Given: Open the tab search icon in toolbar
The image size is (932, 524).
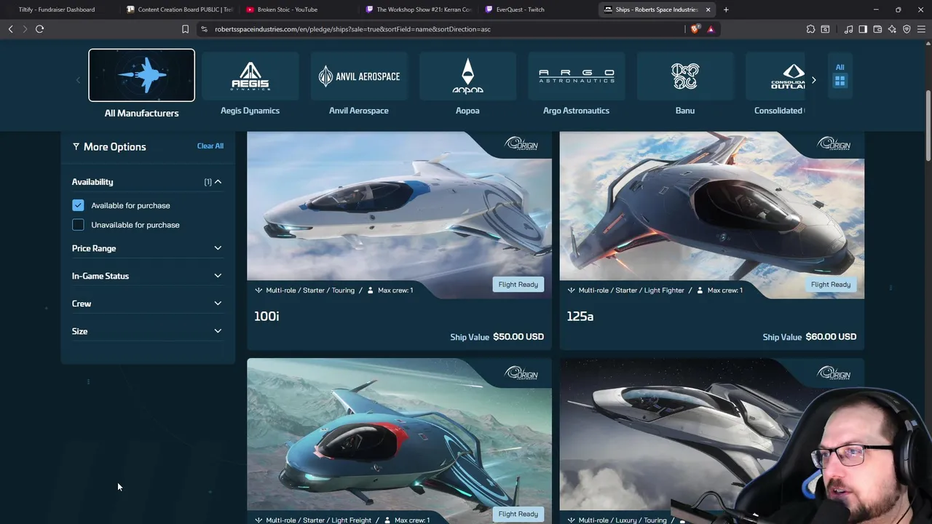Looking at the screenshot, I should click(825, 29).
